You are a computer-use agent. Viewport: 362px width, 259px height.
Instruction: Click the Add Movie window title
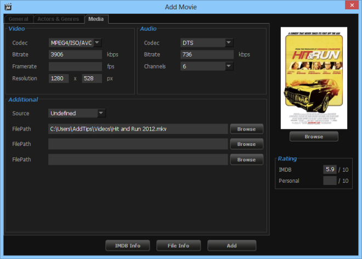(181, 7)
